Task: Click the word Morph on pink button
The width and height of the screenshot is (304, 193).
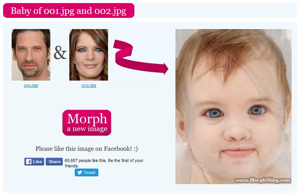Action: tap(87, 119)
